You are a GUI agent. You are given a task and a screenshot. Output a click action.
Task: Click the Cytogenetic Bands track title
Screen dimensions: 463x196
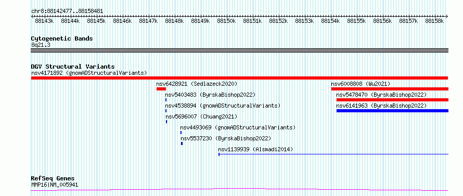(62, 38)
